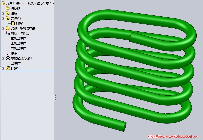Select the 材质 <未指定> item
The width and height of the screenshot is (203, 140).
[x=21, y=33]
